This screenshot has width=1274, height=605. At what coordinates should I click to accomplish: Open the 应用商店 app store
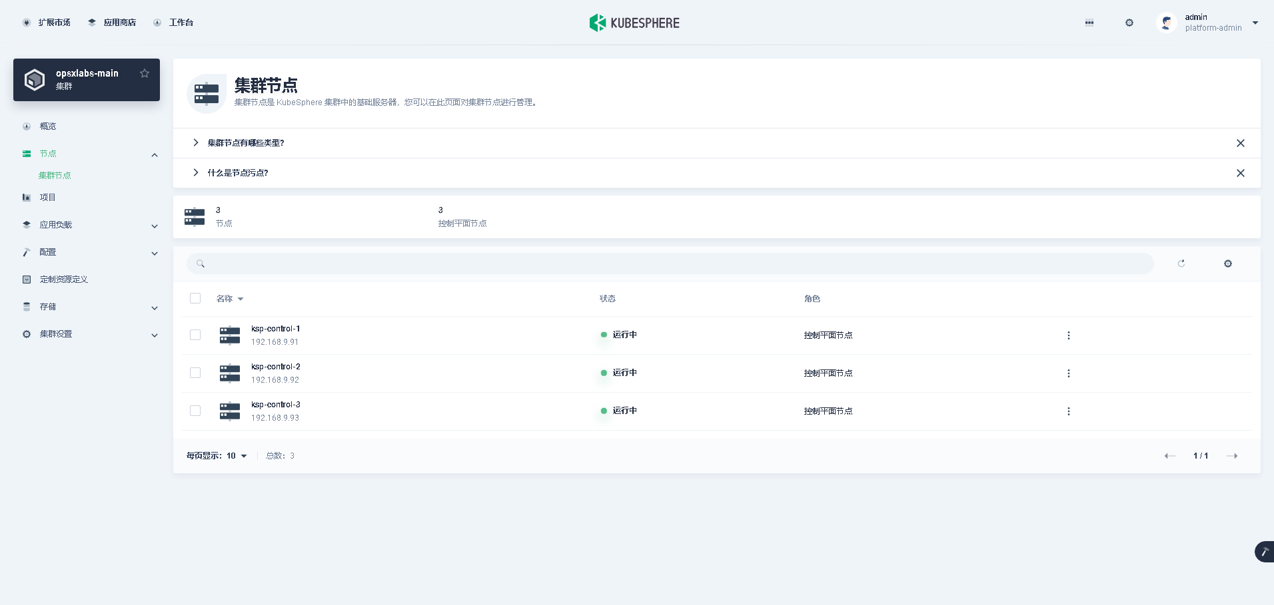pos(112,23)
